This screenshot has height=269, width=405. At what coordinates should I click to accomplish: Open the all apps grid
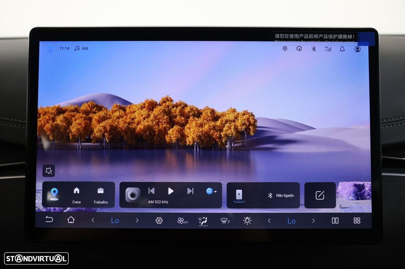click(357, 221)
